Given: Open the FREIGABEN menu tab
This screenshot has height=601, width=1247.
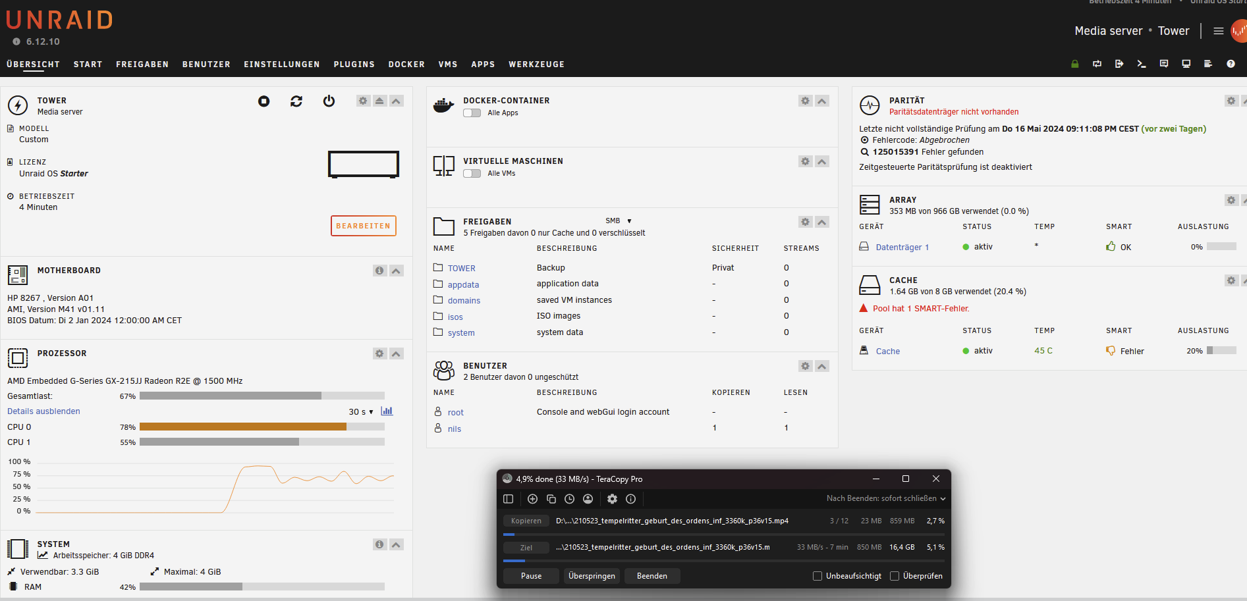Looking at the screenshot, I should pos(142,65).
